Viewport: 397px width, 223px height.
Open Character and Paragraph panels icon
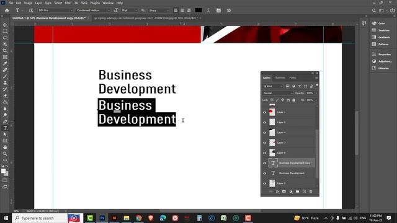[x=218, y=11]
